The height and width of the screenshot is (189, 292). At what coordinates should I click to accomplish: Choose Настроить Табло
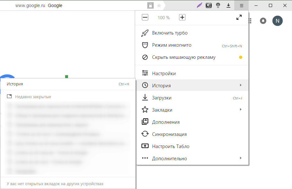[192, 146]
